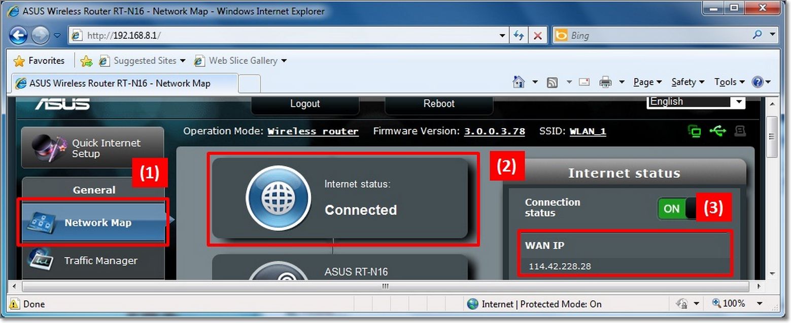Click the vertical scrollbar down arrow
791x323 pixels.
pyautogui.click(x=772, y=273)
